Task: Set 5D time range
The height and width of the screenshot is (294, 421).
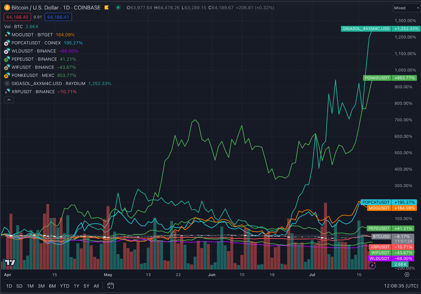Action: [x=19, y=286]
